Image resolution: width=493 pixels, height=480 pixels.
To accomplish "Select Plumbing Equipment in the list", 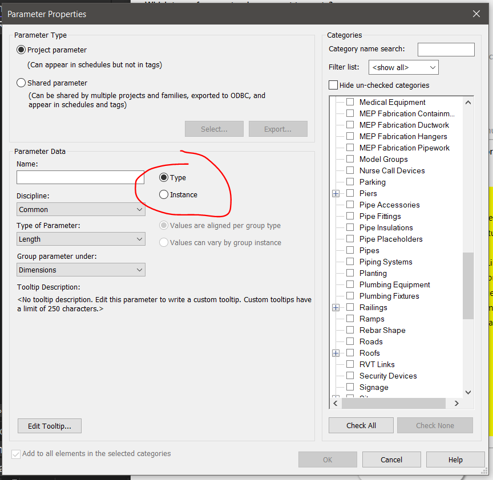I will pos(394,284).
